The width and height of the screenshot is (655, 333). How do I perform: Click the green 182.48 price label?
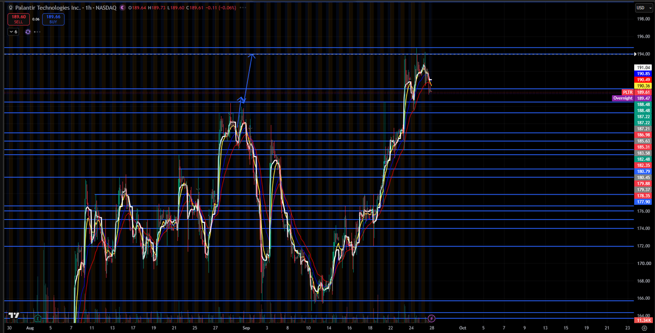pos(642,159)
